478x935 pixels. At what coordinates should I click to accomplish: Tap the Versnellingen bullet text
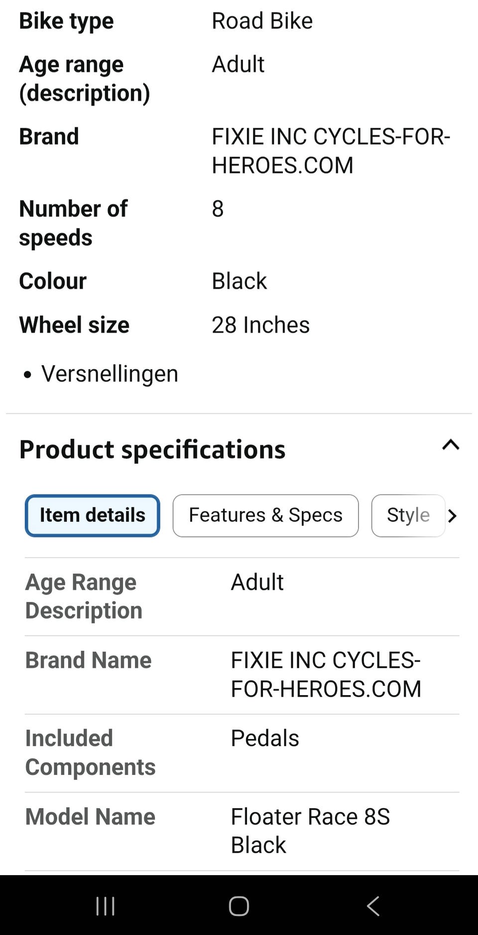[110, 374]
